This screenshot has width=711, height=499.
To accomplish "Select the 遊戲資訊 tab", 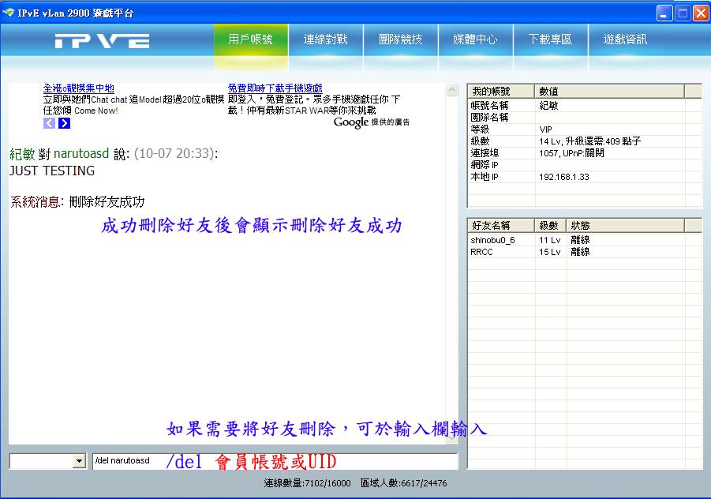I will click(x=625, y=39).
